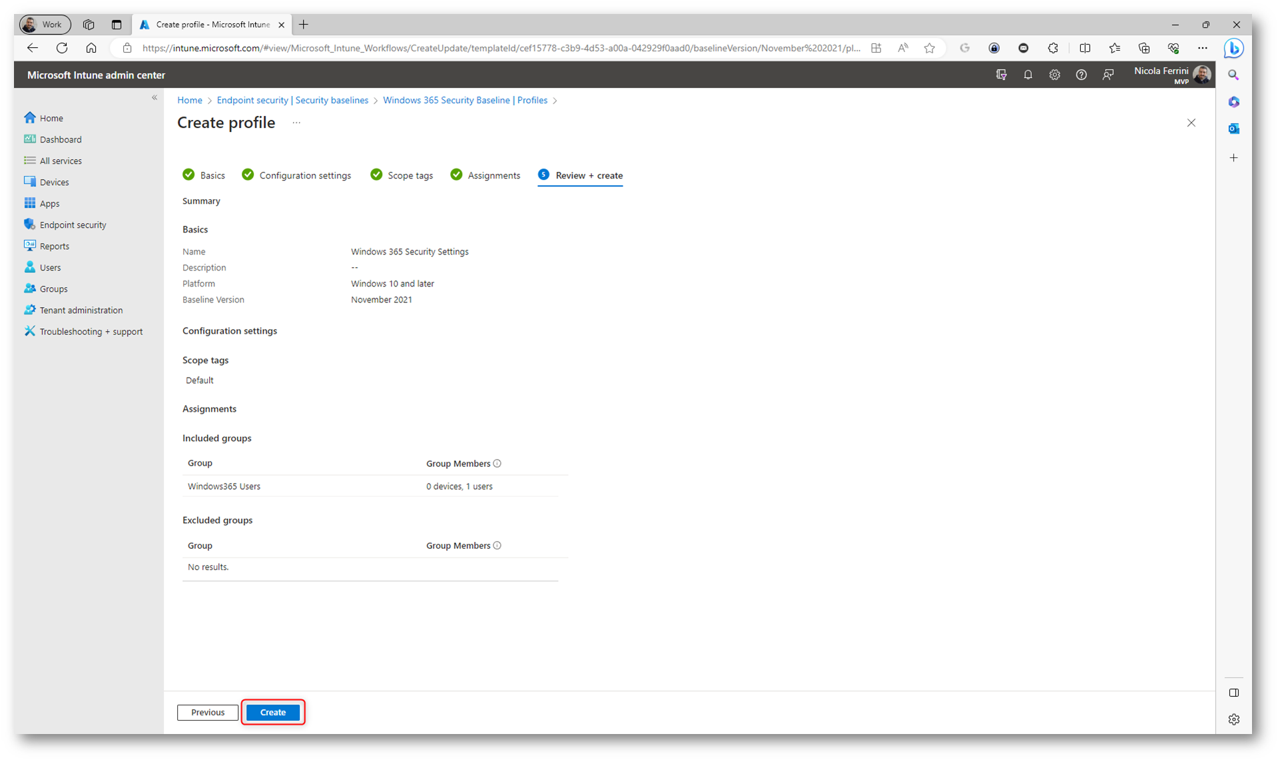Collapse the left navigation sidebar
This screenshot has width=1280, height=762.
tap(155, 98)
